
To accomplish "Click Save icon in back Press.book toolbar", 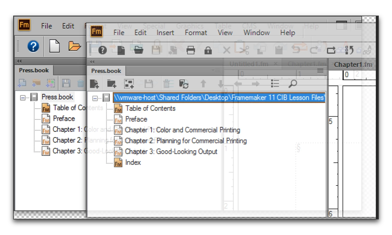I will pos(66,83).
